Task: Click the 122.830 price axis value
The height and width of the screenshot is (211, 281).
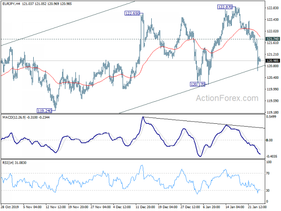Action: tap(273, 8)
